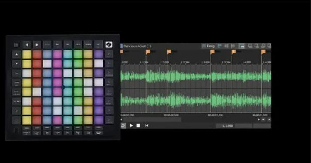The height and width of the screenshot is (163, 311).
Task: Click the Launchpad up arrow button
Action: [x=17, y=54]
